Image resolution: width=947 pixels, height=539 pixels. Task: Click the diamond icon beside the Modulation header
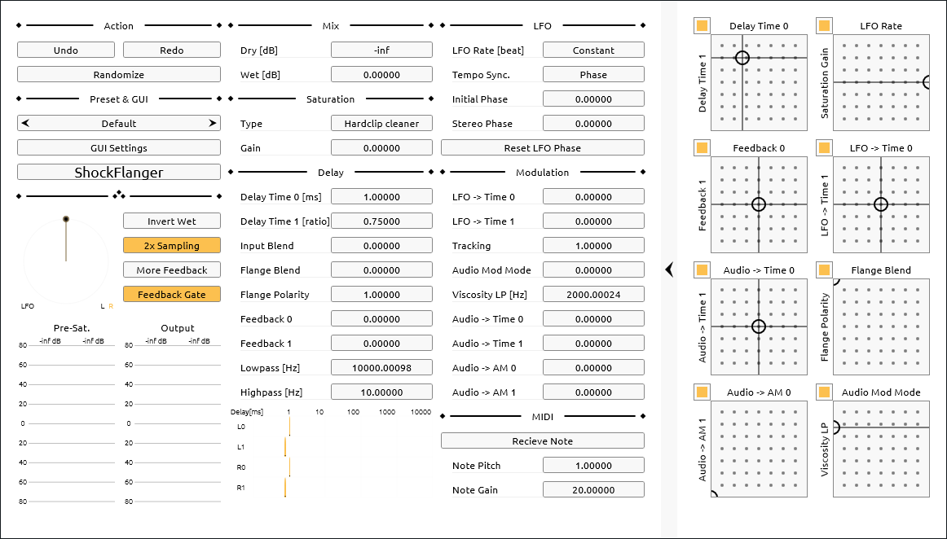[x=441, y=172]
